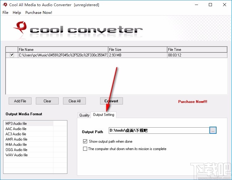Screen dimensions: 232x180
Task: Select the 00:03:12 duration cell
Action: click(x=197, y=55)
